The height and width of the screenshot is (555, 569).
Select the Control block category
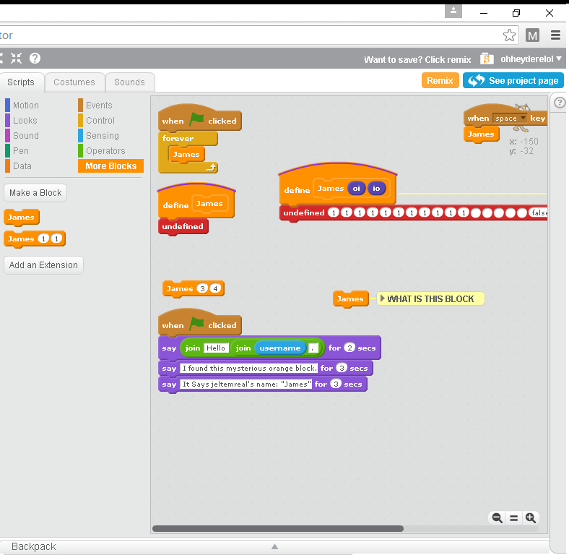tap(100, 121)
